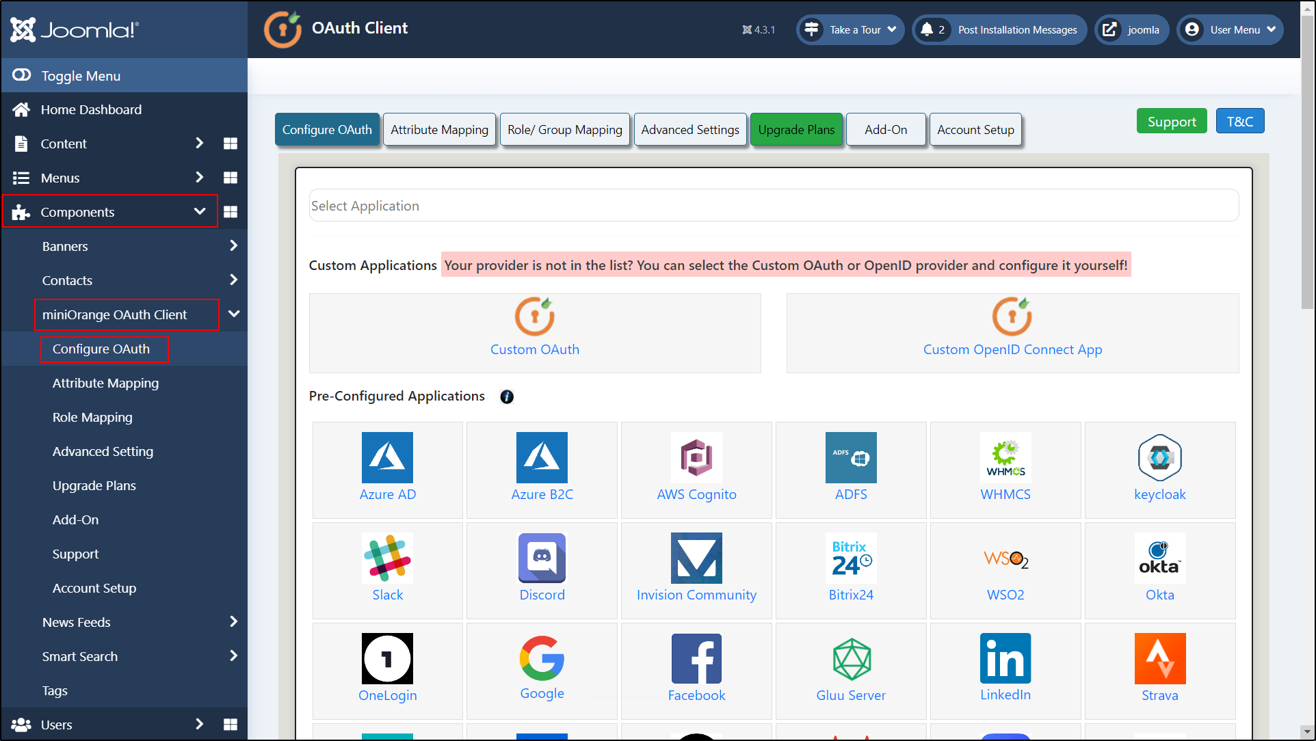Choose the Custom OAuth application
This screenshot has width=1316, height=741.
pyautogui.click(x=535, y=334)
